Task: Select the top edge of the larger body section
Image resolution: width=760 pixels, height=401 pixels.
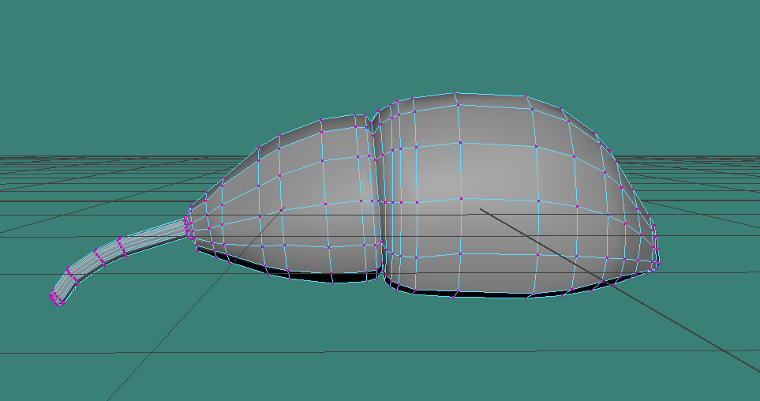Action: [x=491, y=95]
